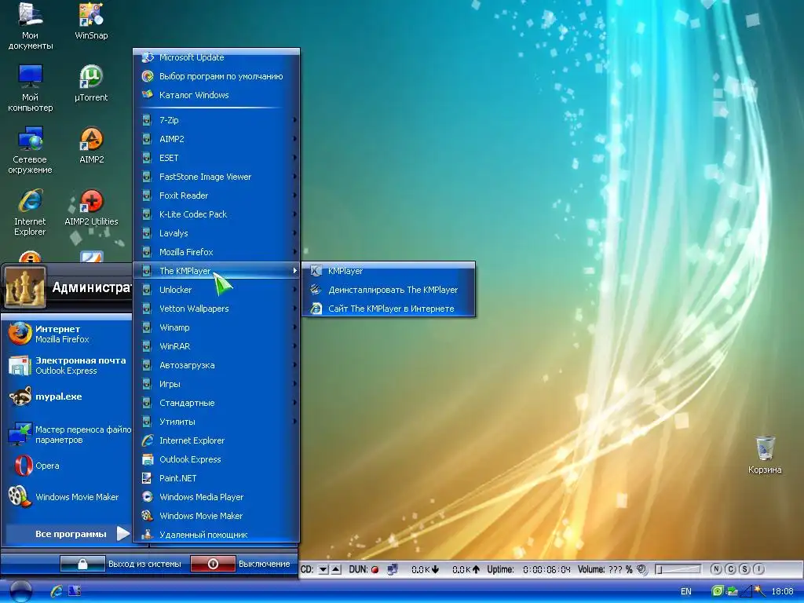Screen dimensions: 804x603
Task: Click the green tray icon next to EN
Action: [718, 591]
